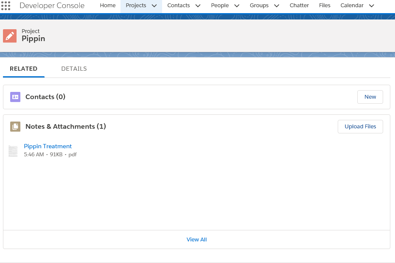Click the Developer Console app name
This screenshot has width=395, height=263.
[52, 6]
